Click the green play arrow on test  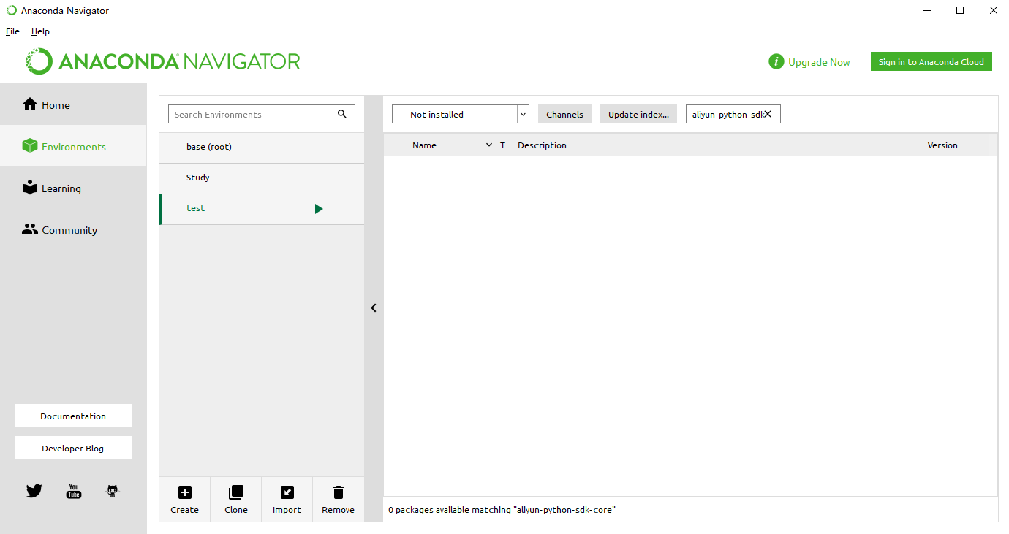[x=319, y=209]
